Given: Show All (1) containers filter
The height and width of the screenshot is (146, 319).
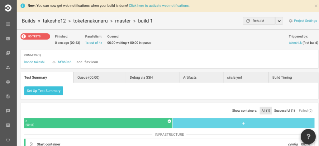Looking at the screenshot, I should click(x=266, y=110).
